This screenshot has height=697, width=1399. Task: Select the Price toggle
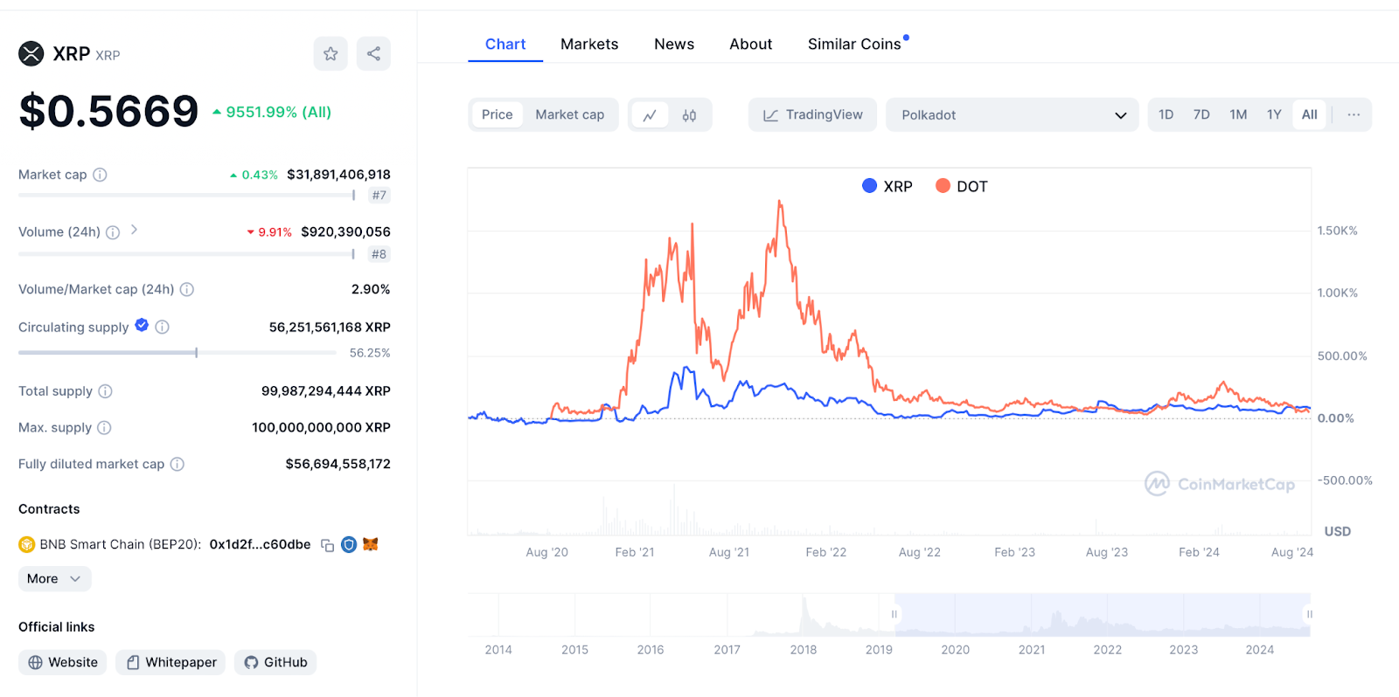coord(497,115)
